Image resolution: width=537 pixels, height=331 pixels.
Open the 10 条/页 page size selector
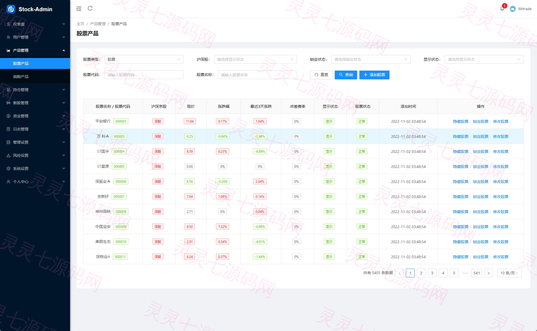tap(509, 273)
